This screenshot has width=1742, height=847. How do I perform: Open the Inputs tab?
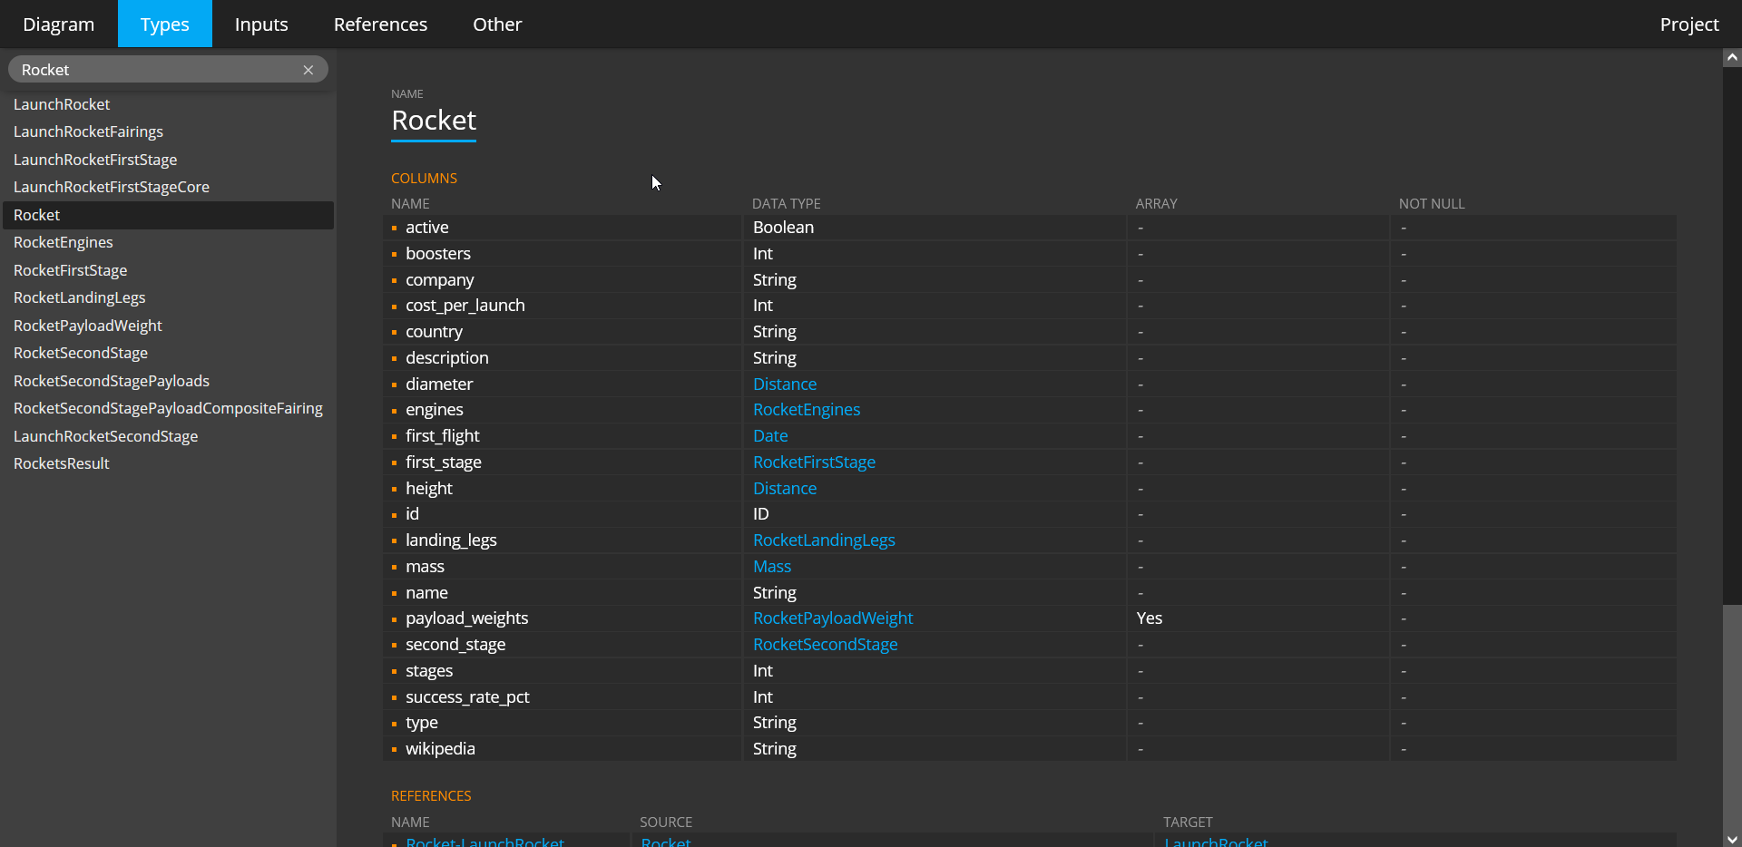coord(260,24)
